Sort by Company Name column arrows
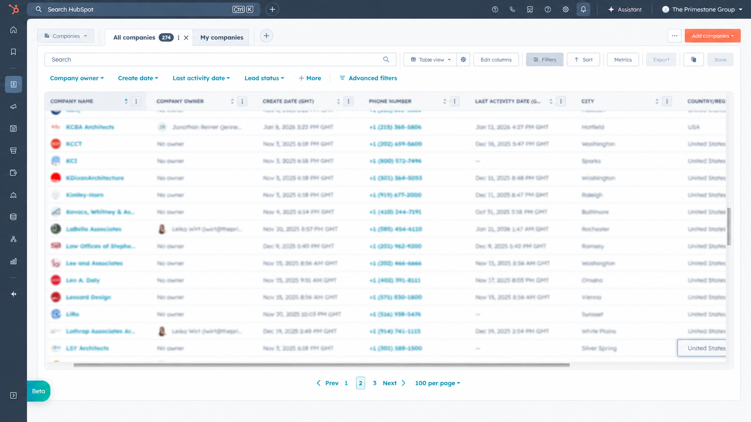 point(126,101)
